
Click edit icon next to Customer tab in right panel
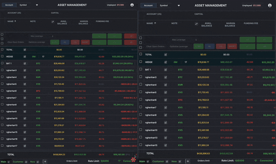(167, 161)
